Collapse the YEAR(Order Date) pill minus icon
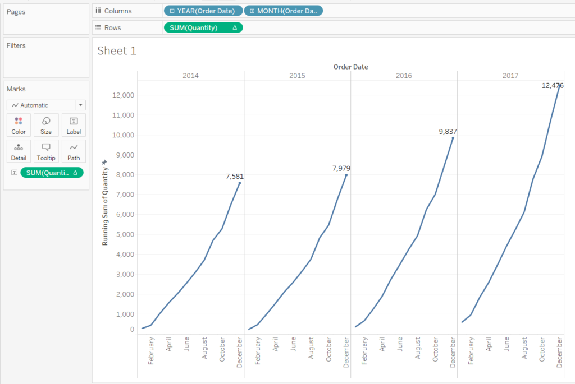This screenshot has width=575, height=384. [x=172, y=11]
